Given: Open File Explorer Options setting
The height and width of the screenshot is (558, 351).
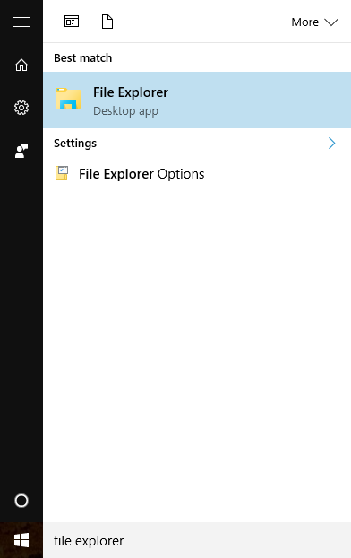Looking at the screenshot, I should pyautogui.click(x=197, y=174).
